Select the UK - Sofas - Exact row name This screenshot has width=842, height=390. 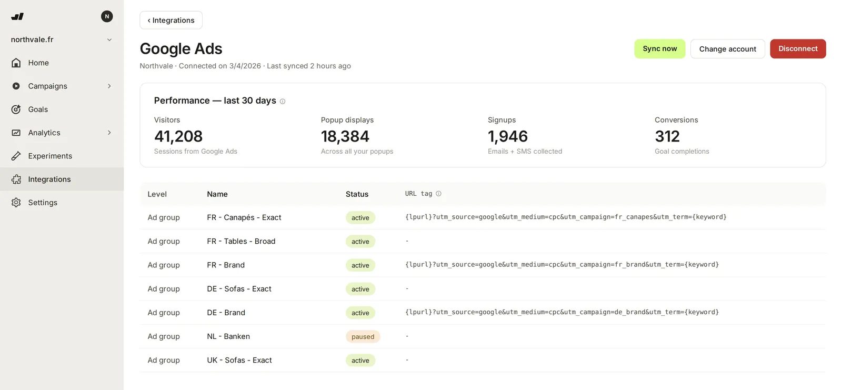[239, 360]
